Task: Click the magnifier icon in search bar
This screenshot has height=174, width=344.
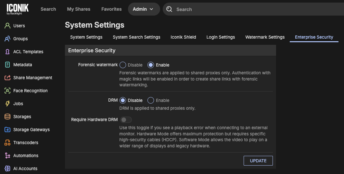Action: [169, 9]
